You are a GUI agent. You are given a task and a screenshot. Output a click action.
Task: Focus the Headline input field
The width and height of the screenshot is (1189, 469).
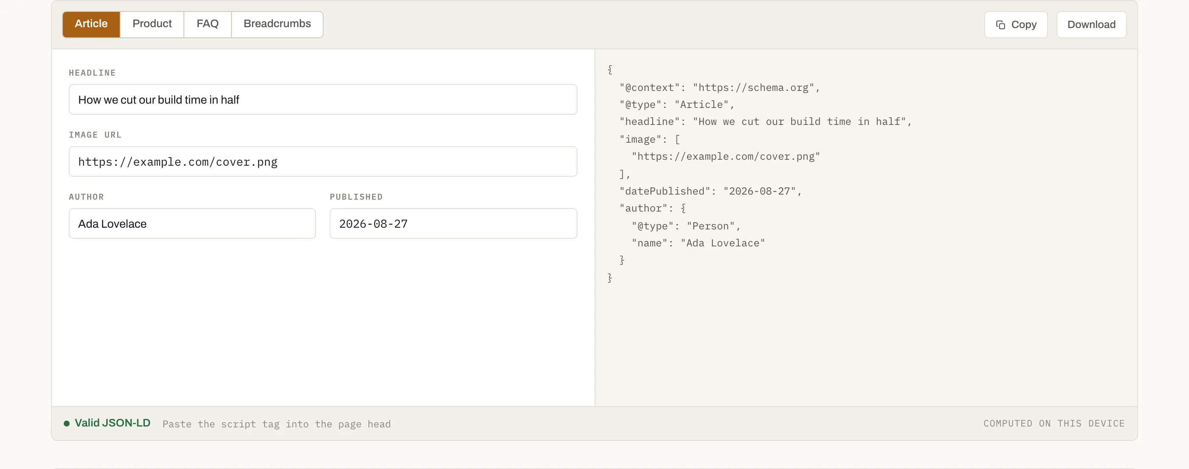(x=323, y=99)
